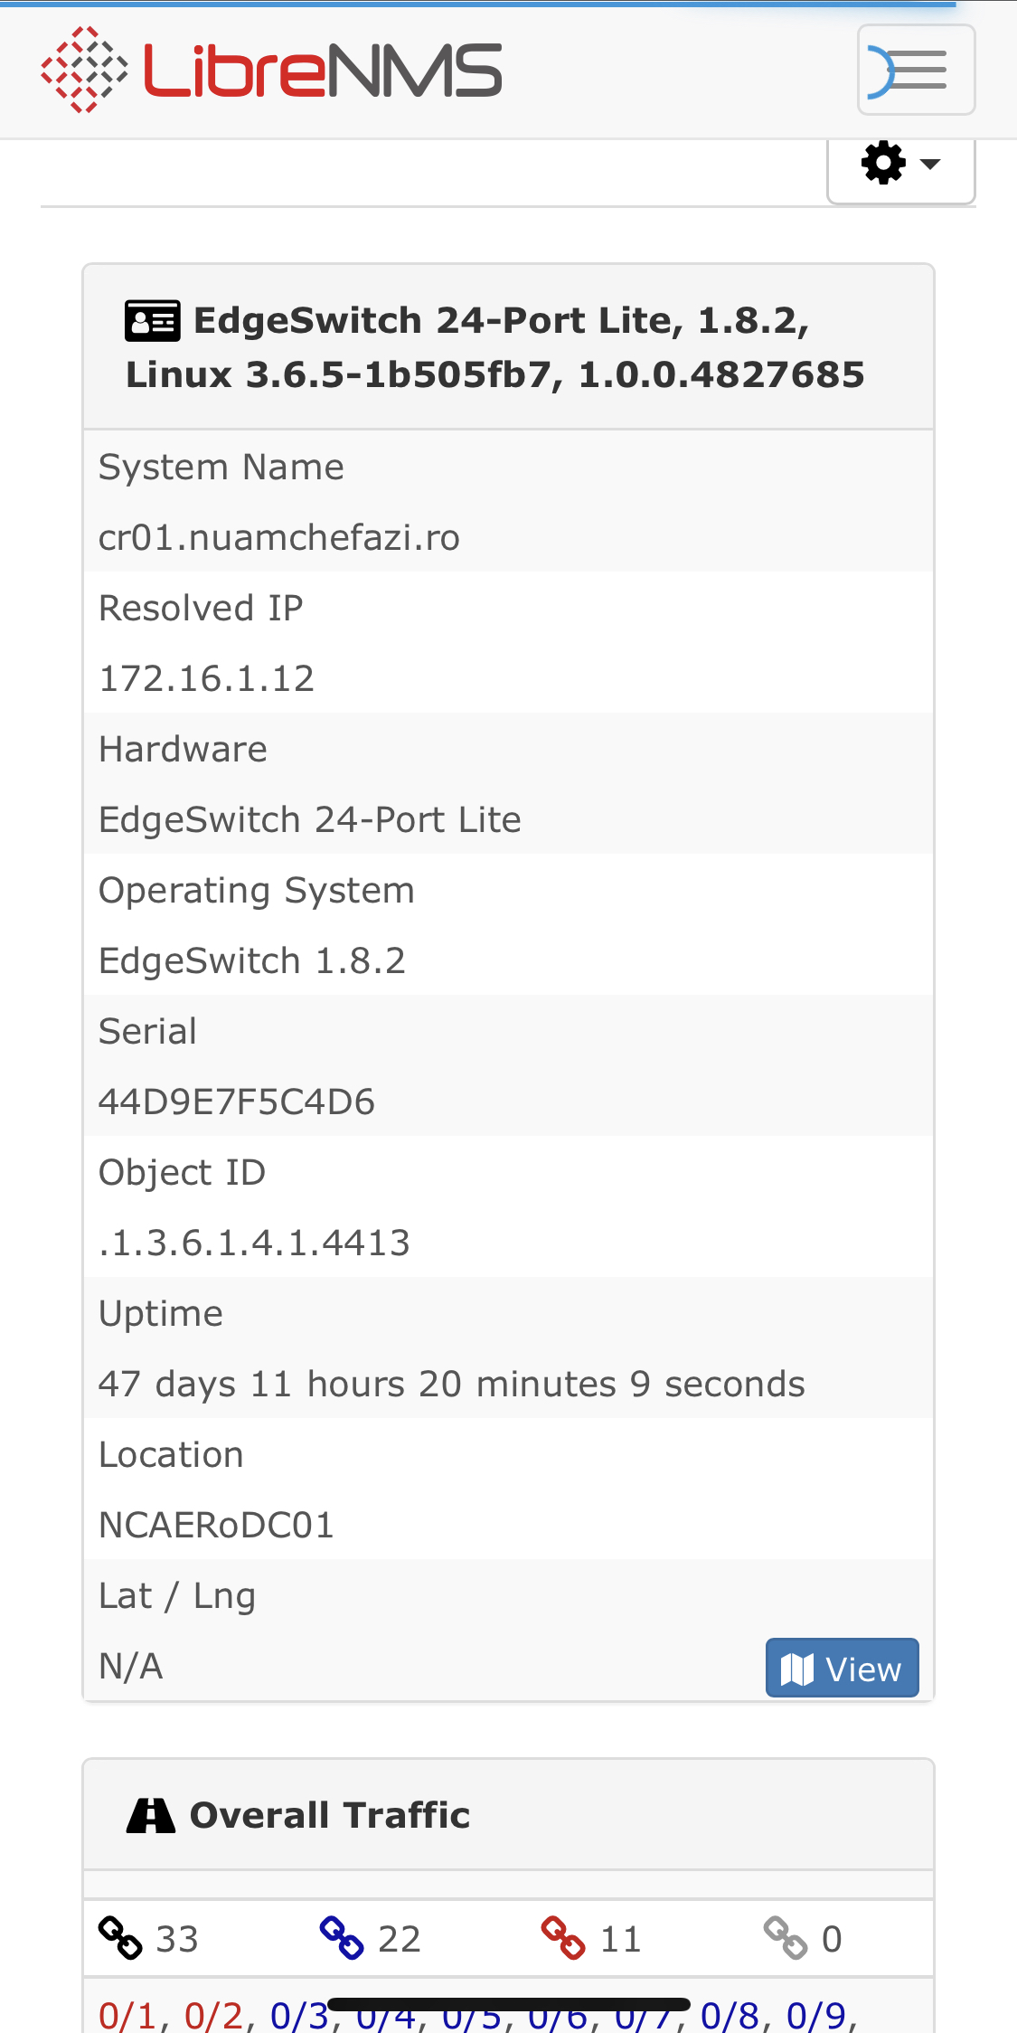This screenshot has width=1017, height=2033.
Task: Click black chain icon showing 33 total ports
Action: (122, 1938)
